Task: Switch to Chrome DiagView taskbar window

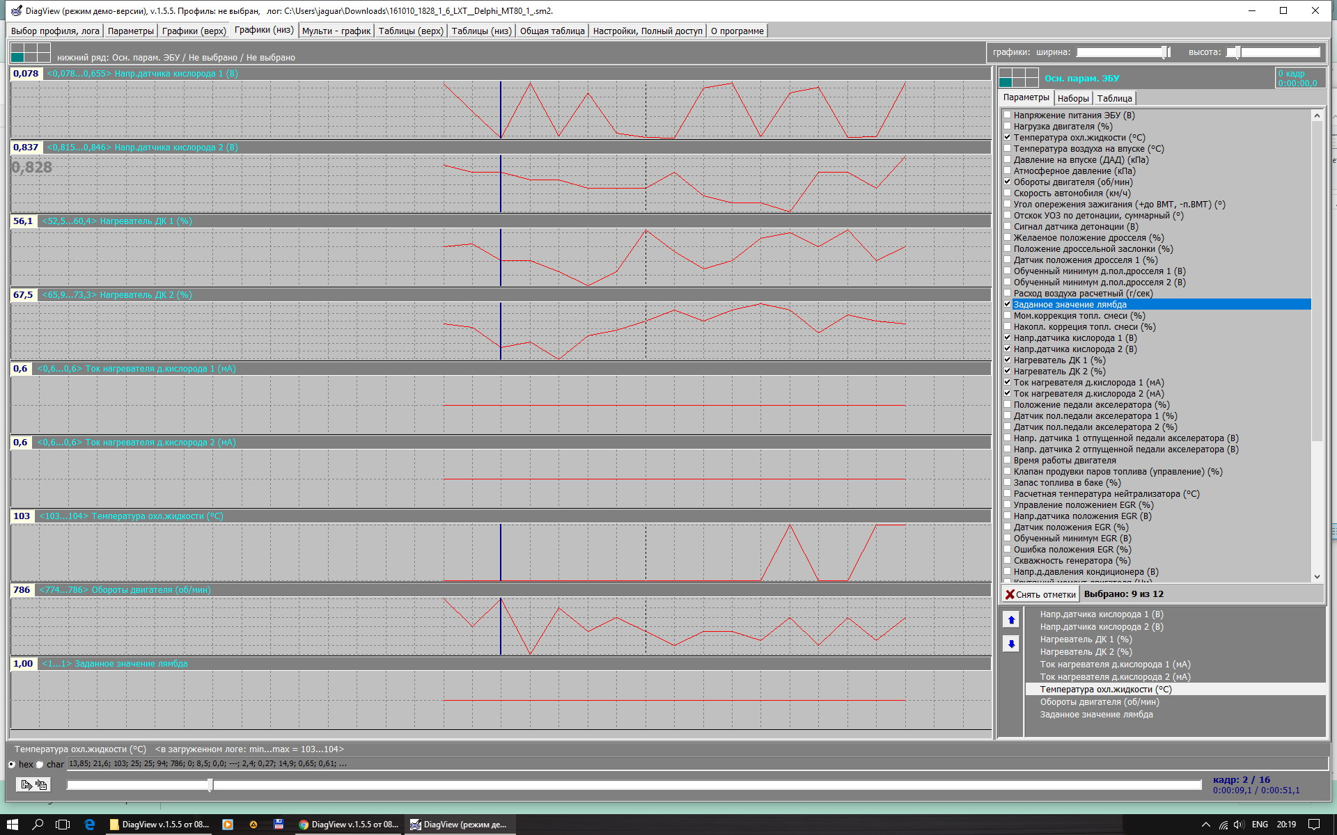Action: (x=348, y=825)
